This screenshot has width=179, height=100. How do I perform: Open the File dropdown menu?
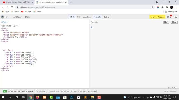point(8,17)
